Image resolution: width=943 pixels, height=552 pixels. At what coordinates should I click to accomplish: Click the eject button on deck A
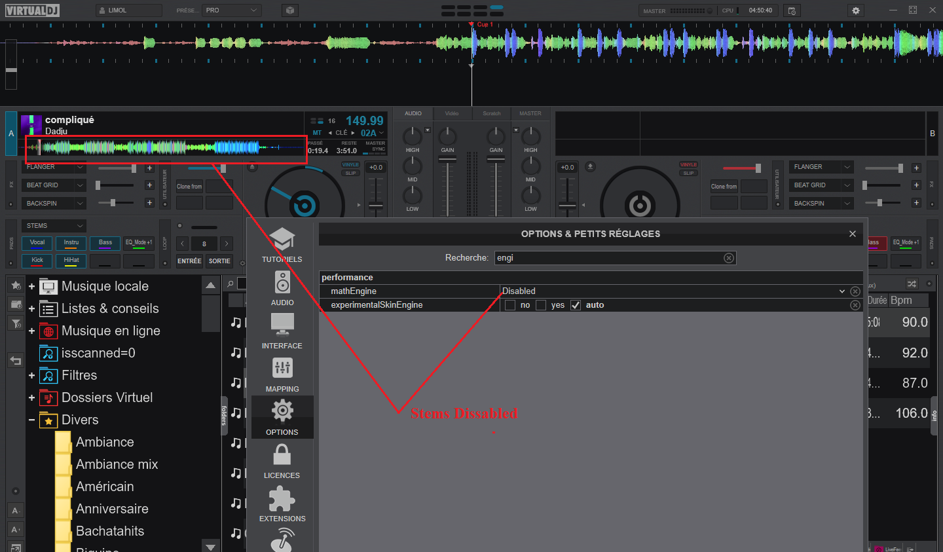click(x=253, y=167)
